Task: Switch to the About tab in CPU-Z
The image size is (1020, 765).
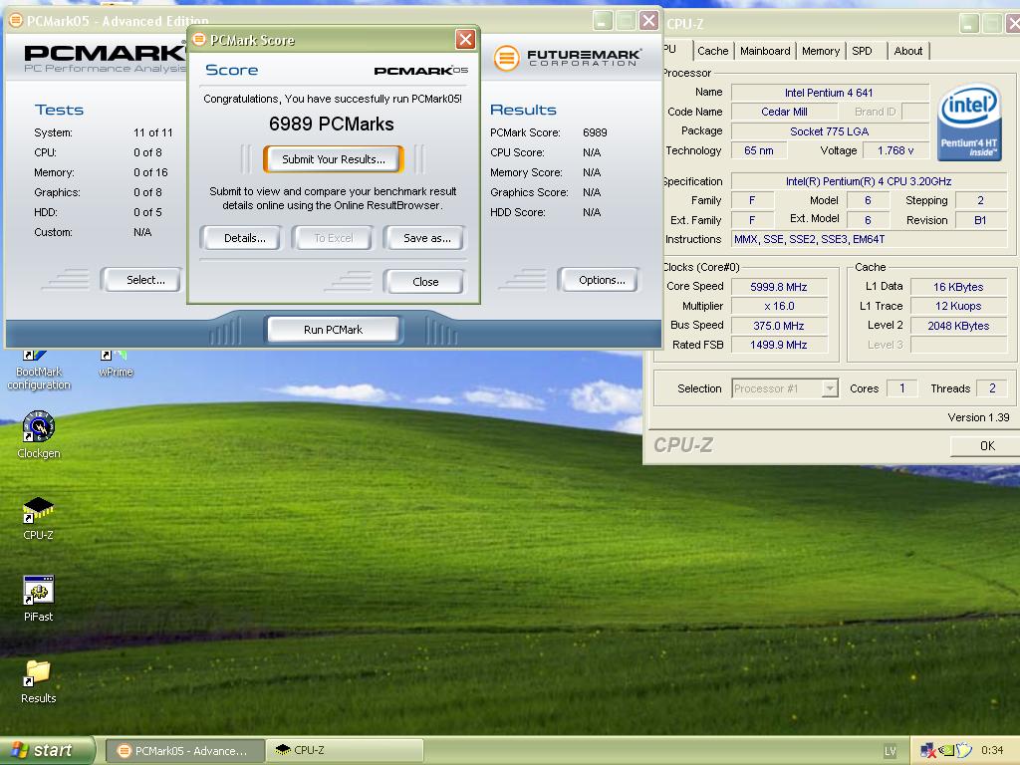Action: [908, 51]
